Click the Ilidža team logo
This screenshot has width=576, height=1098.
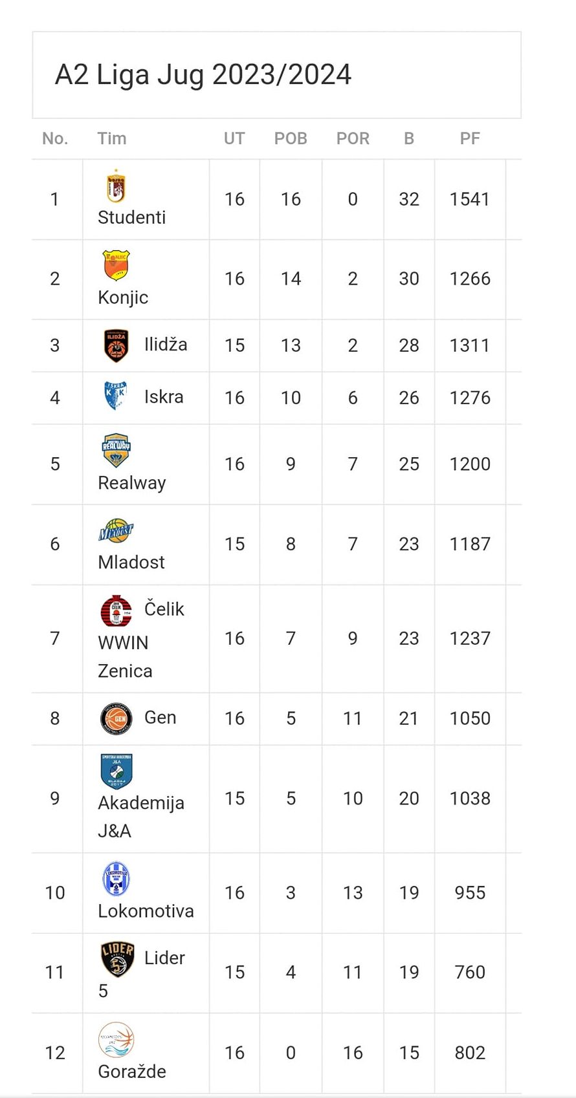click(116, 345)
